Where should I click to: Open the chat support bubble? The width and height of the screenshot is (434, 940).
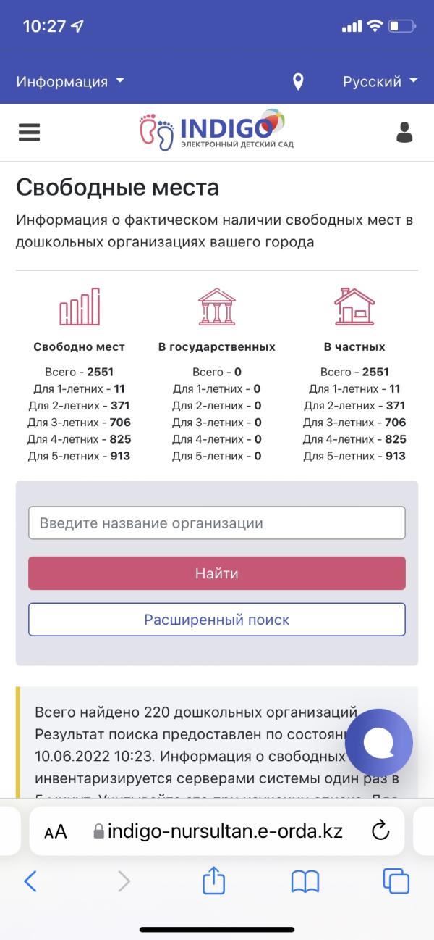pyautogui.click(x=379, y=743)
